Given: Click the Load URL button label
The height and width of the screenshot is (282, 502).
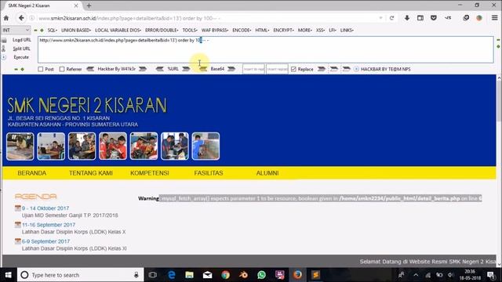Looking at the screenshot, I should click(22, 40).
